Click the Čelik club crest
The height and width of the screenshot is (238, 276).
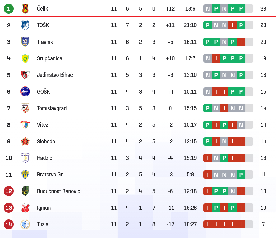(25, 9)
